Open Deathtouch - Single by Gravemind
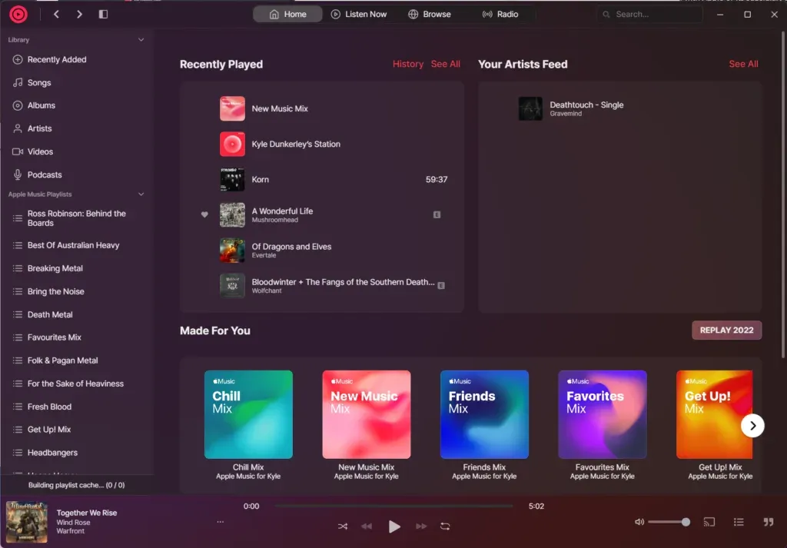Image resolution: width=787 pixels, height=548 pixels. click(x=619, y=108)
